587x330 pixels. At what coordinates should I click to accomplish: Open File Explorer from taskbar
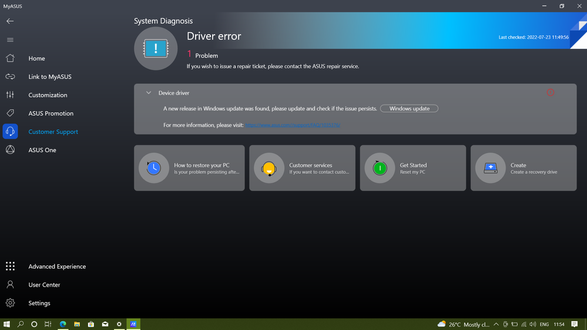77,324
